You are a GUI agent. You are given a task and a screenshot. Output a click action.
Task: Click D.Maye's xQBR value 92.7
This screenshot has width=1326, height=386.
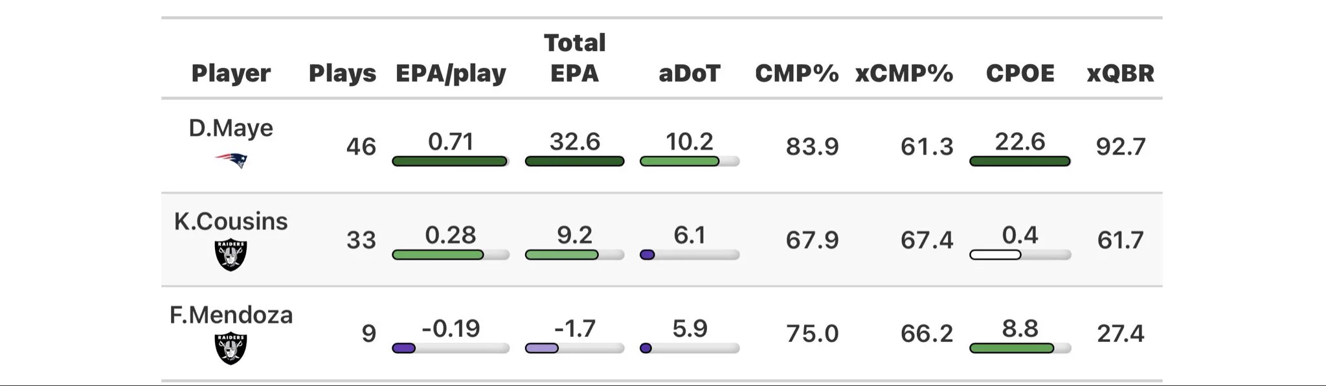pos(1121,146)
